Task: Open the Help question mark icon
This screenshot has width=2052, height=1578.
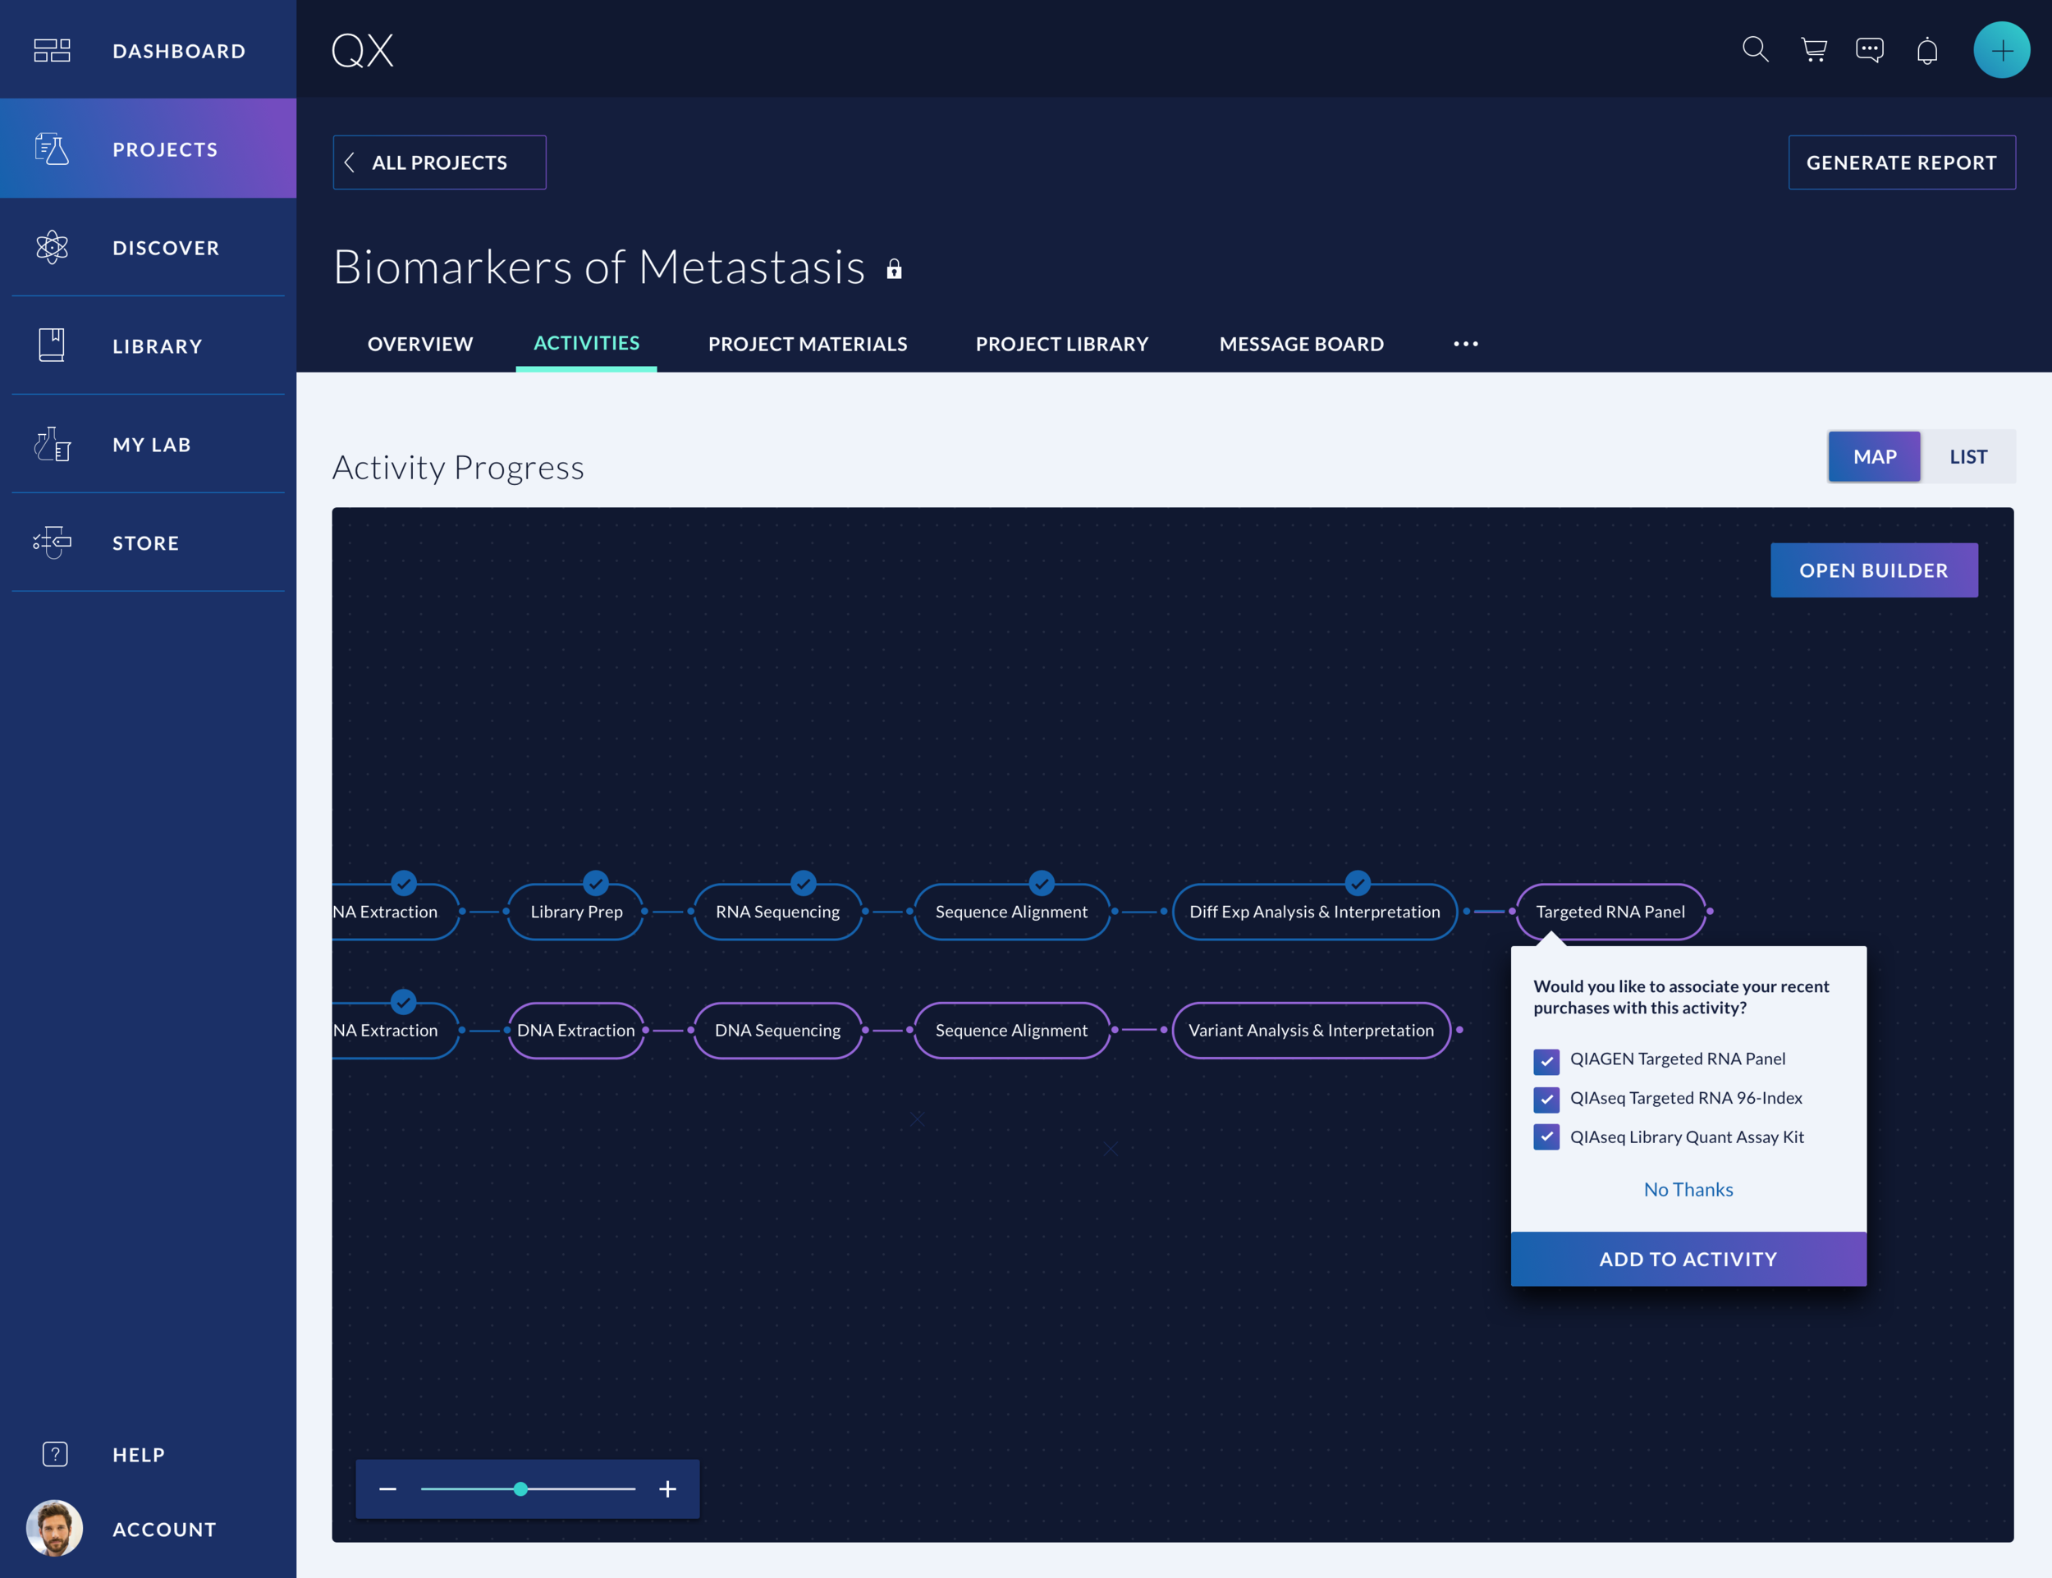Action: pos(54,1454)
